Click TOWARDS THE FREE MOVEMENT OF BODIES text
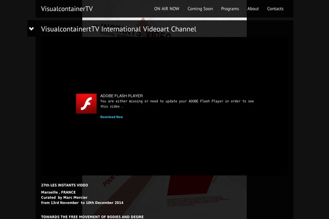329x219 pixels. click(x=92, y=217)
